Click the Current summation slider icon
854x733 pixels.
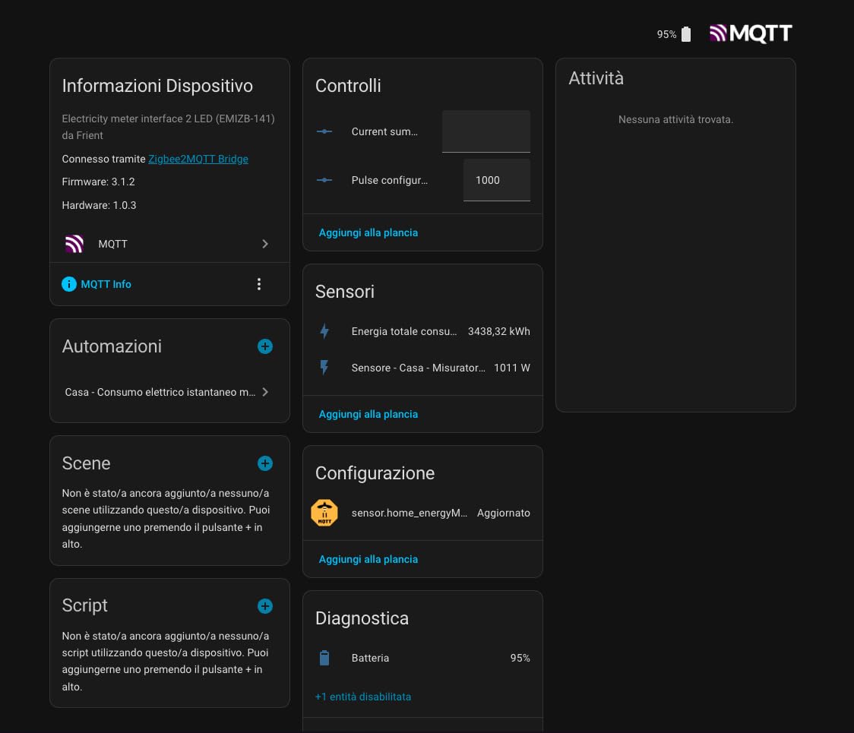(324, 131)
